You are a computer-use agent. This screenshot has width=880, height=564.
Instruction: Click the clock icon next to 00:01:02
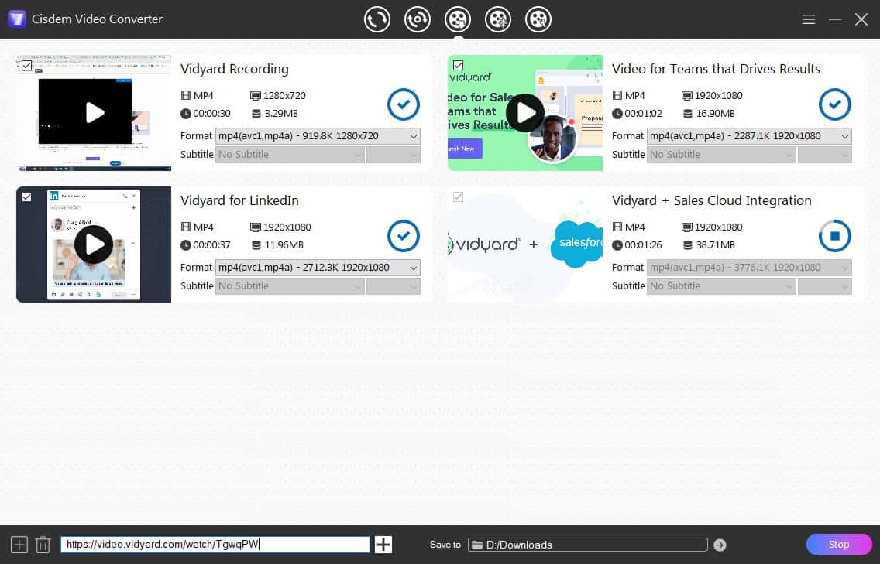(x=617, y=113)
